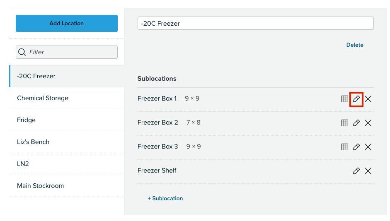Viewport: 390px width, 221px height.
Task: Remove Freezer Shelf sublocation
Action: point(368,171)
